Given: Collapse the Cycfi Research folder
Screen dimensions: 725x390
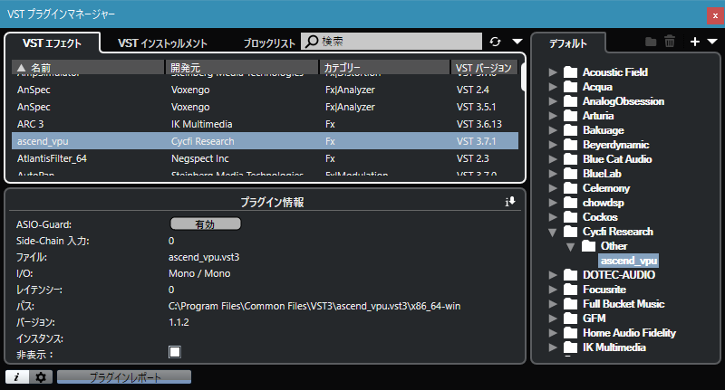Looking at the screenshot, I should [x=553, y=233].
